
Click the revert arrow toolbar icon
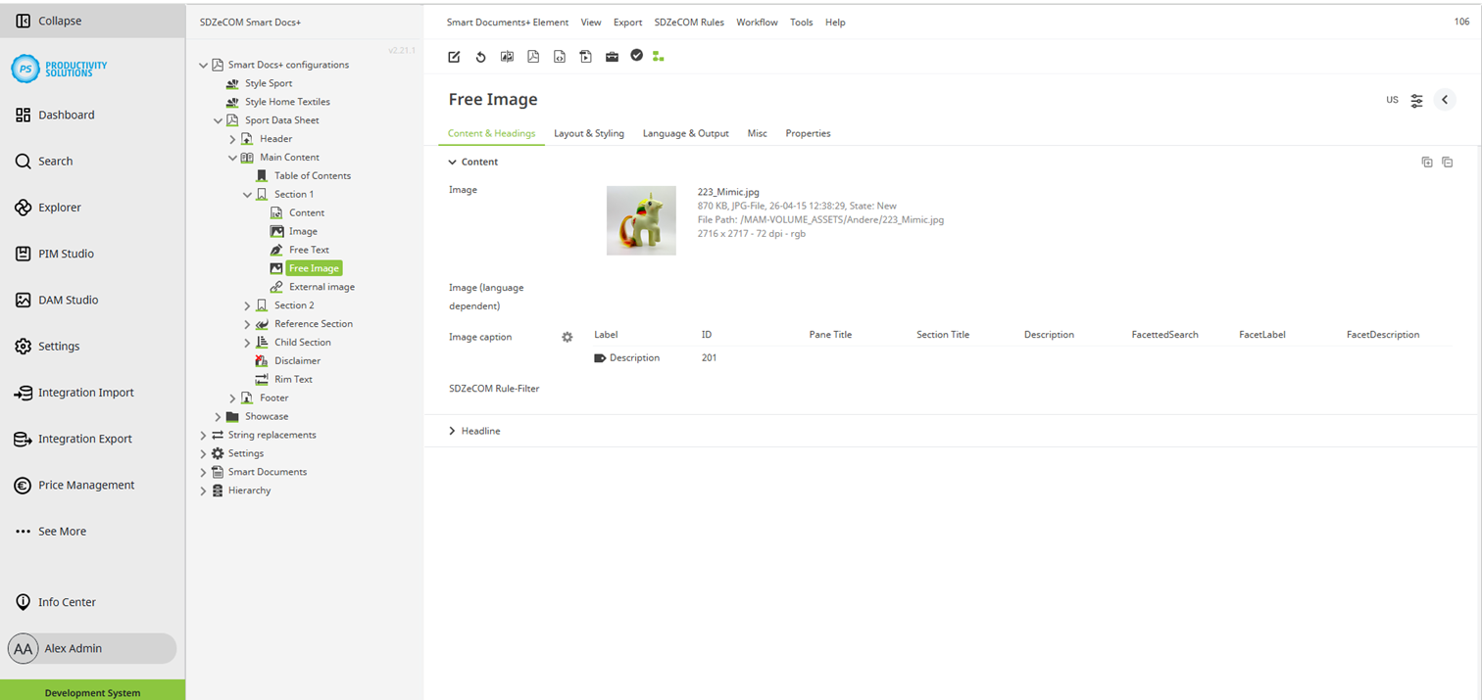tap(480, 57)
